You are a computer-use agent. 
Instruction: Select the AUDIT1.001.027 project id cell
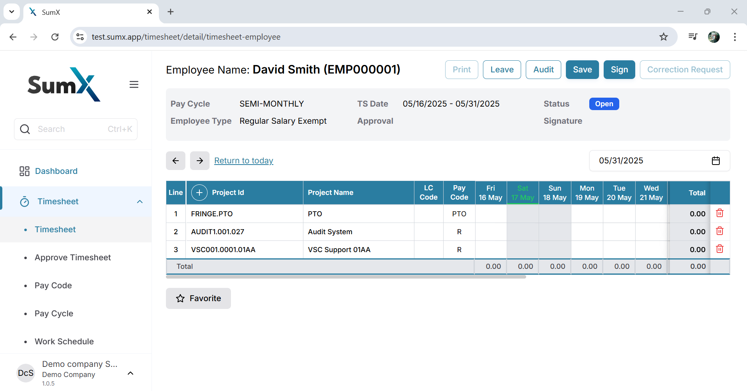pyautogui.click(x=245, y=231)
